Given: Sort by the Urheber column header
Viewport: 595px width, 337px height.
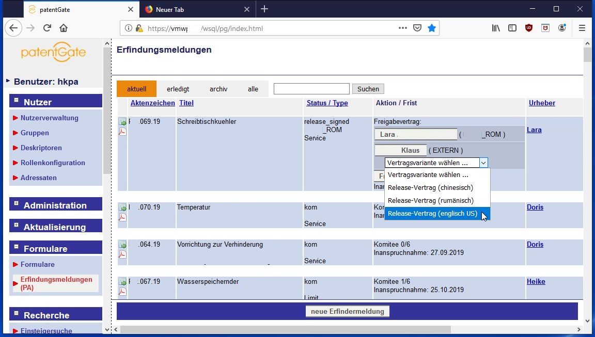Looking at the screenshot, I should 542,103.
